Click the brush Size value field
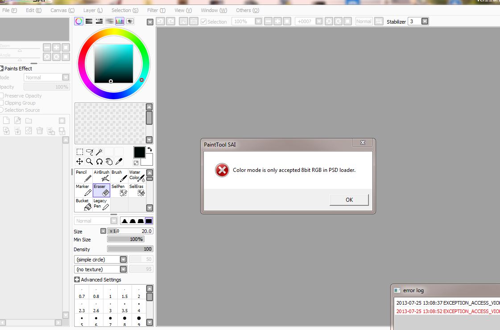Screen dimensions: 500x330 tap(130, 231)
